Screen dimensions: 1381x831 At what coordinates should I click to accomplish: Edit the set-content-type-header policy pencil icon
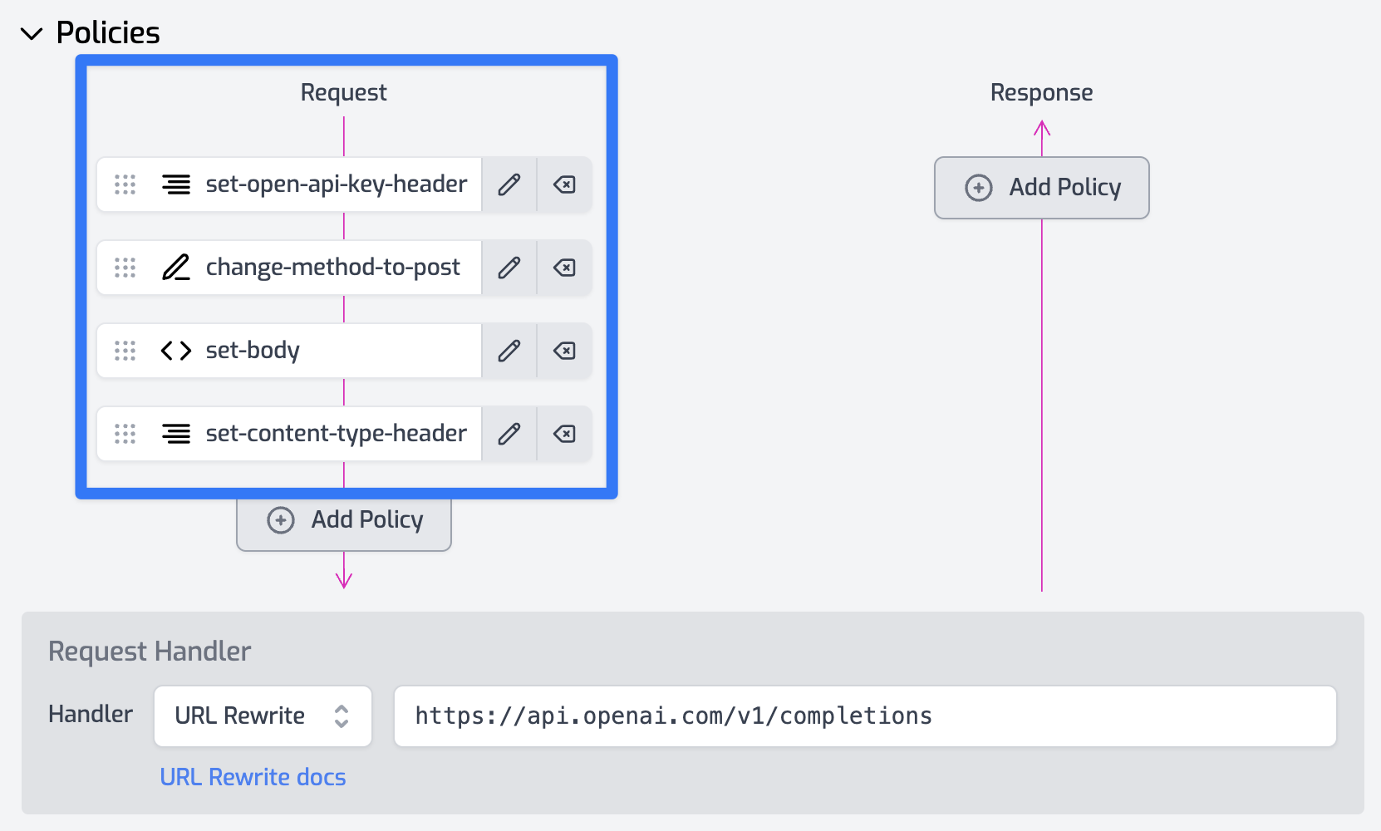509,434
